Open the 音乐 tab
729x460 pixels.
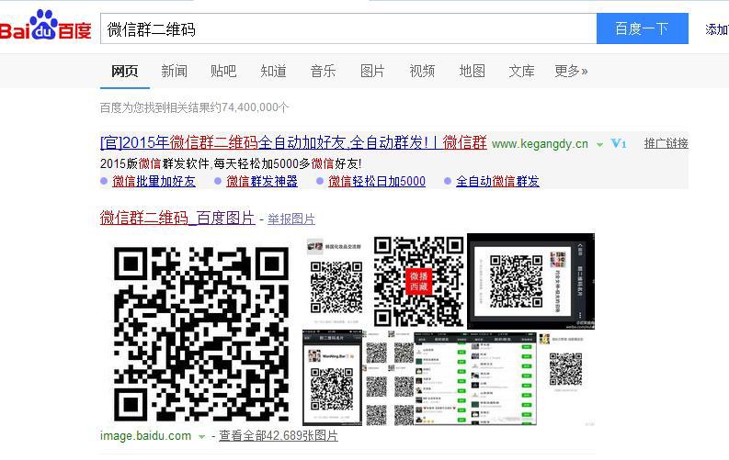coord(323,71)
